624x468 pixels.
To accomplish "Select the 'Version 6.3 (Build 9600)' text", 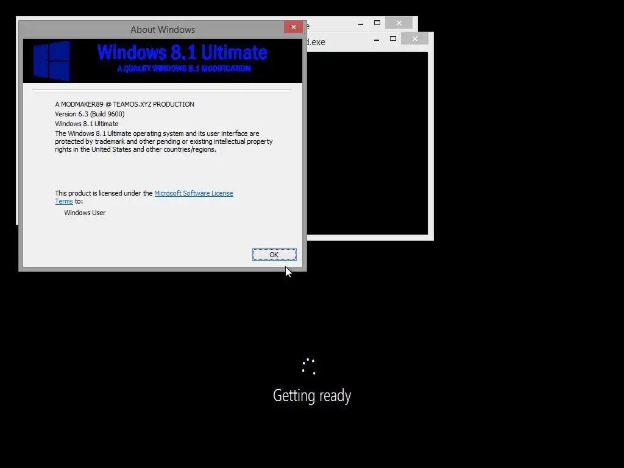I will 90,114.
